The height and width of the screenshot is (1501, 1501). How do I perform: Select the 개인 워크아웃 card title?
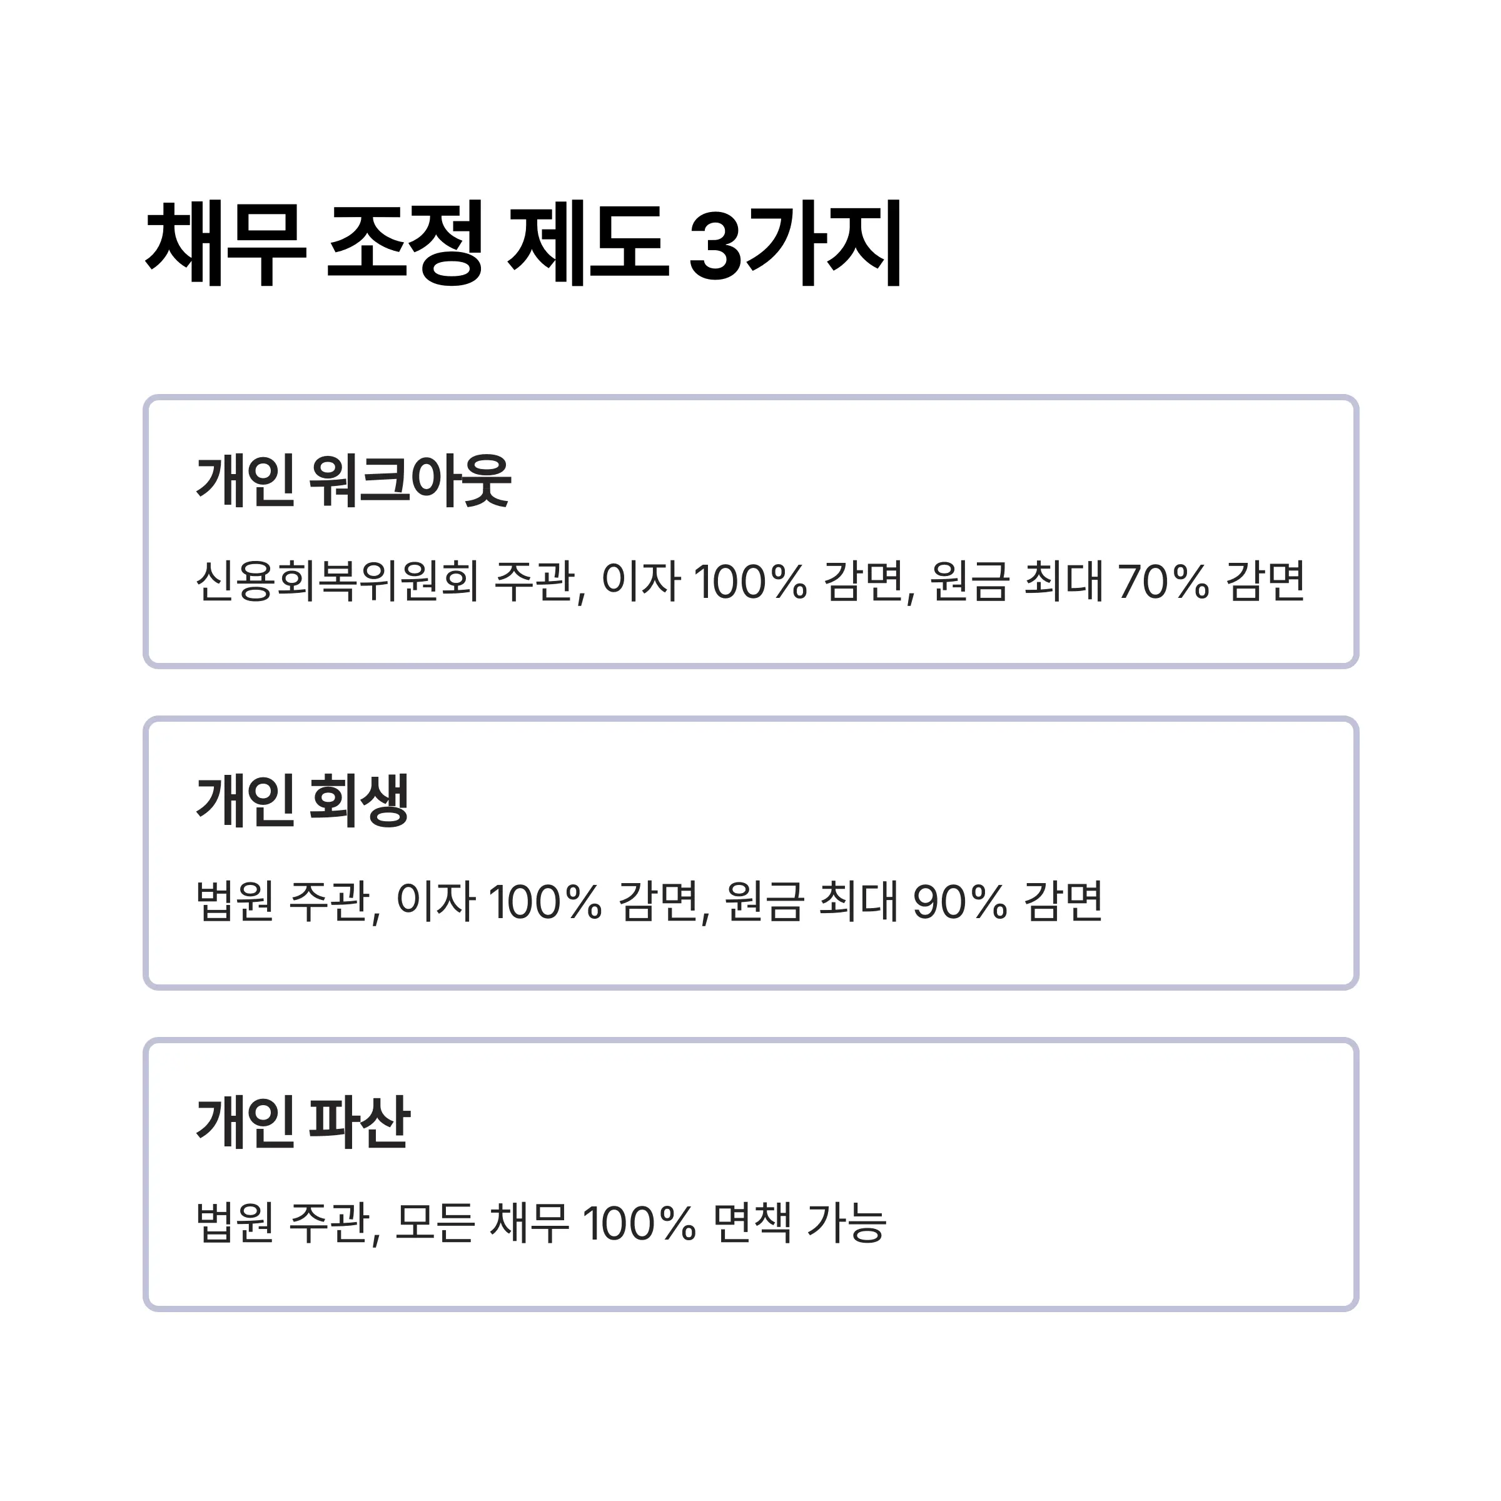(x=353, y=481)
